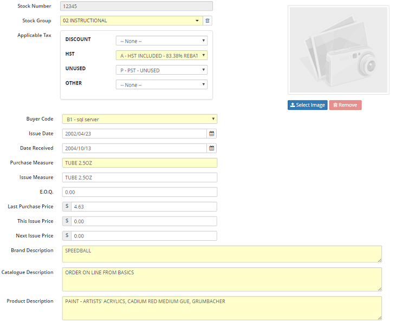
Task: Open the UNUSED PST tax dropdown
Action: 161,70
